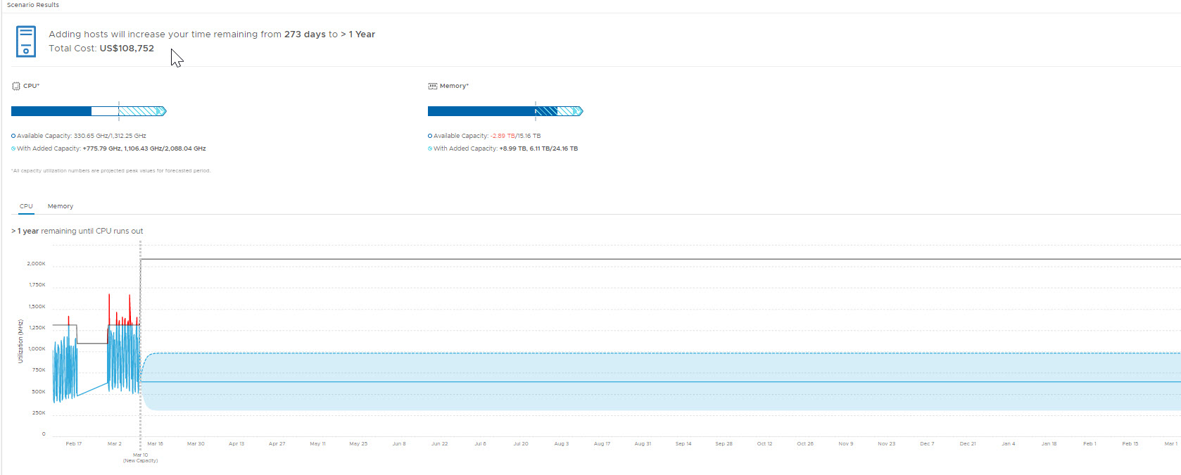Click the Aug 3 date on the x-axis
This screenshot has width=1181, height=475.
(x=561, y=444)
